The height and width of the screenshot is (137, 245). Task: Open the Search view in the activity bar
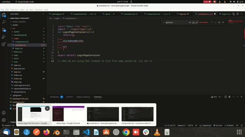click(x=3, y=22)
